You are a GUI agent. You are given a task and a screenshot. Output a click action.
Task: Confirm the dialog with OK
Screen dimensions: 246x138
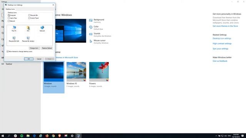[x=29, y=59]
